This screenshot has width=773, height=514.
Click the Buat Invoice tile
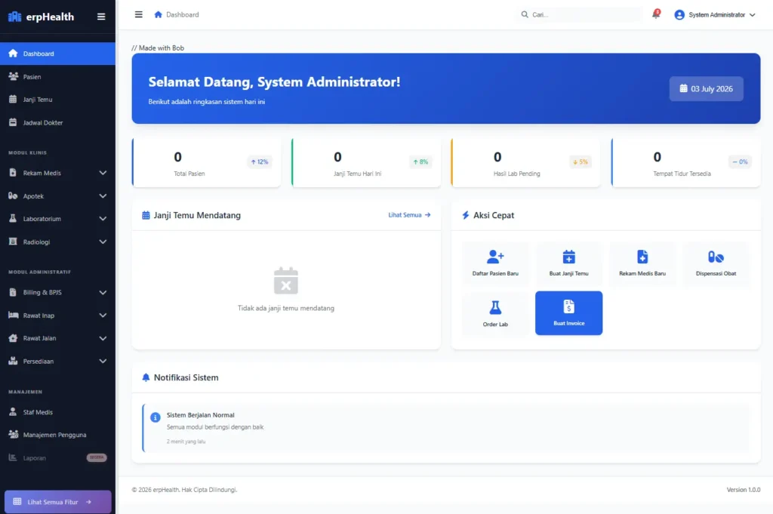pos(568,313)
